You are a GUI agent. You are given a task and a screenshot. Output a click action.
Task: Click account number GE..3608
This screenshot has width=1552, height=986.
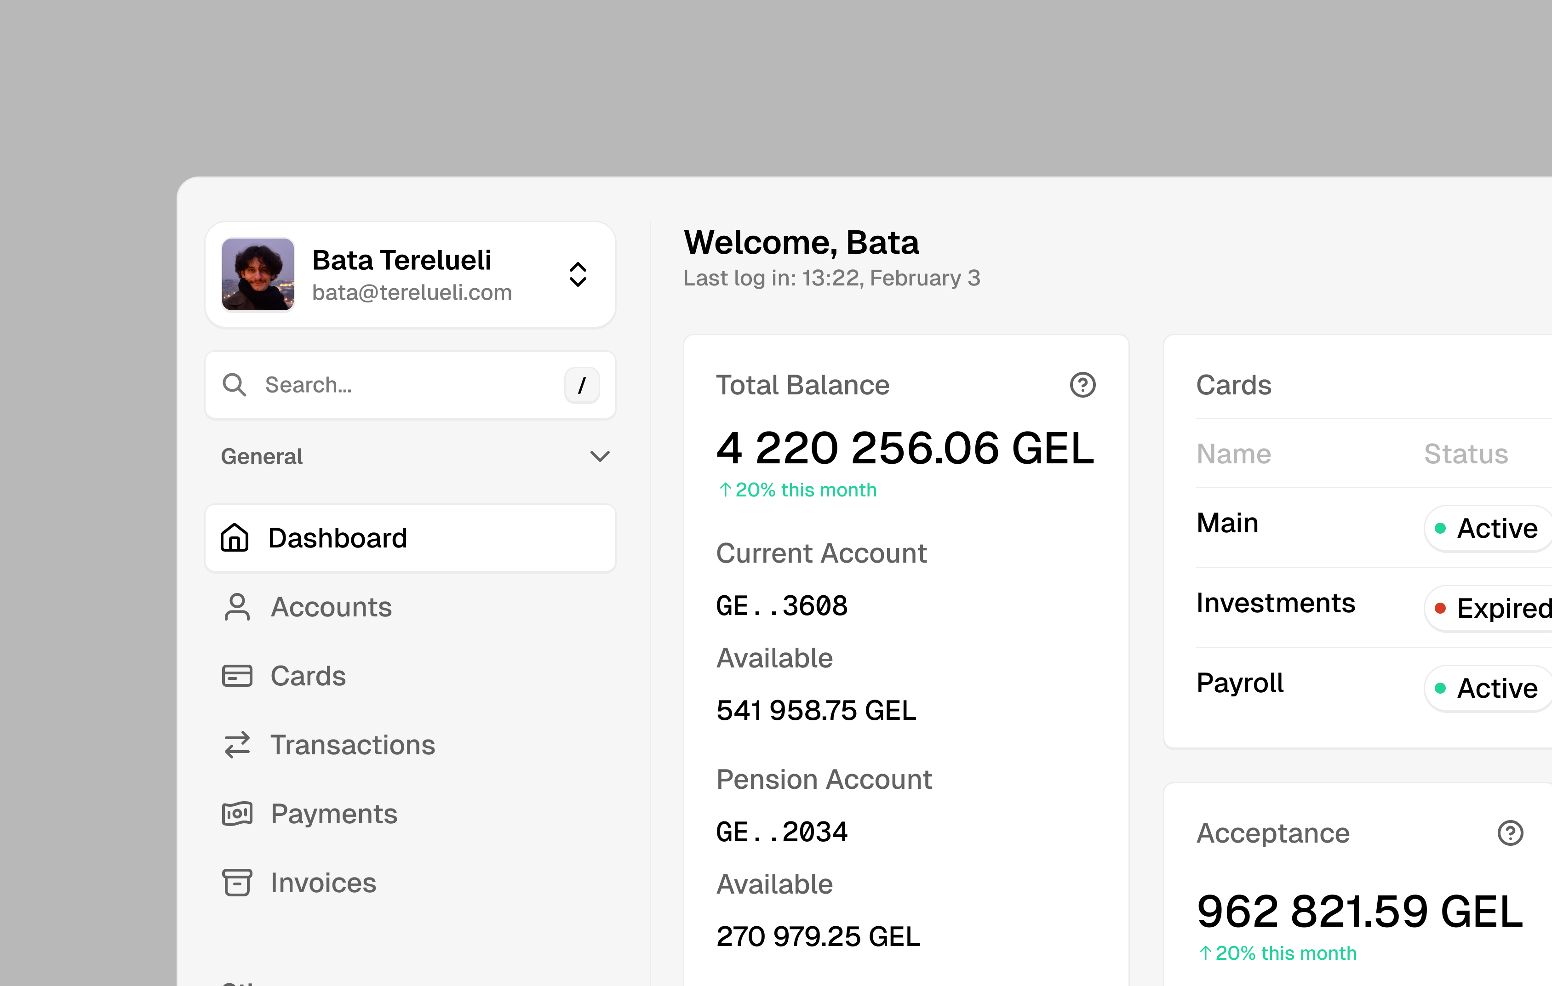(782, 606)
